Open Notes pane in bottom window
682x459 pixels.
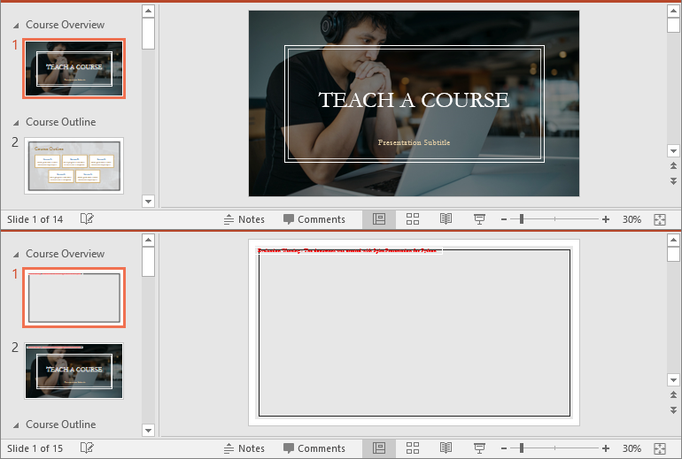[x=244, y=448]
